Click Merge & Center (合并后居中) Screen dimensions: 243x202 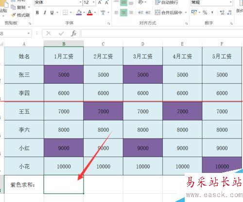click(168, 13)
